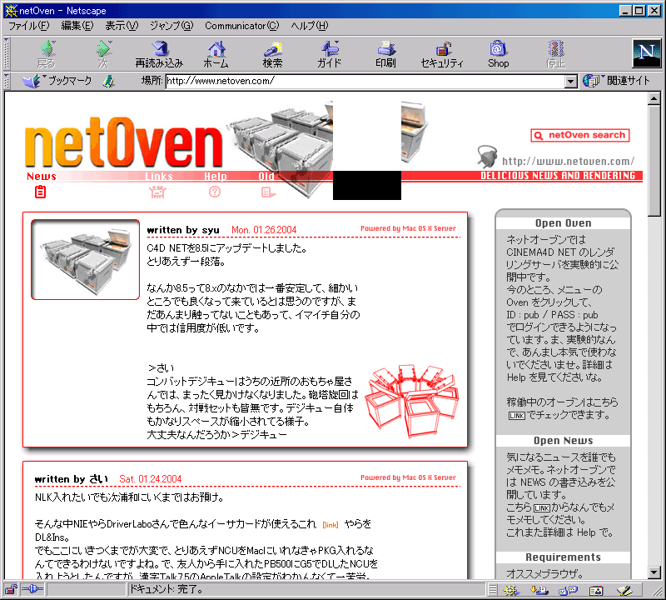The width and height of the screenshot is (666, 600).
Task: Open Composer from the component bar
Action: [x=624, y=590]
